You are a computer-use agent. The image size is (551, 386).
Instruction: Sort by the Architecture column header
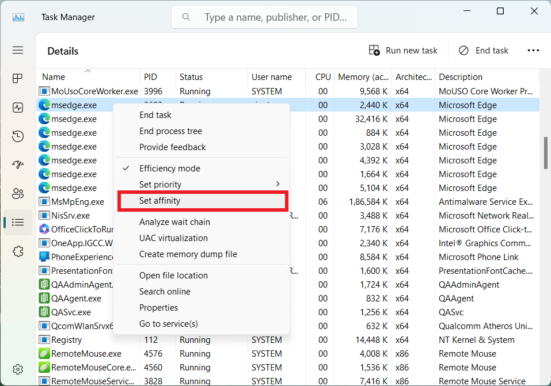point(413,77)
